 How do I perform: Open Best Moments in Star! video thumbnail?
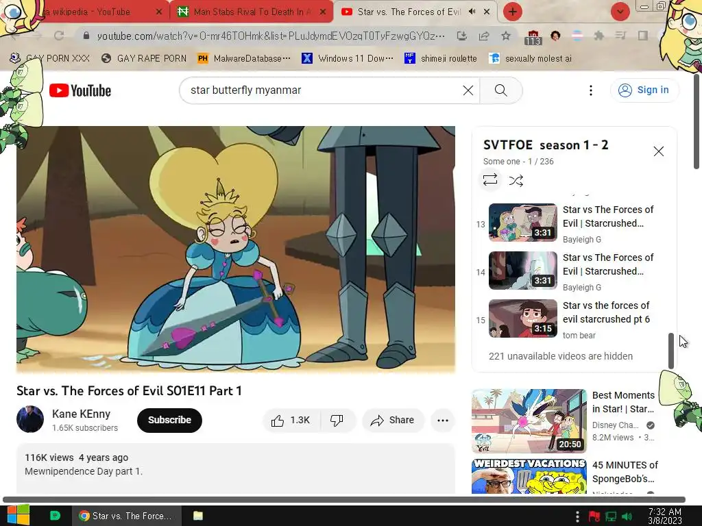529,421
